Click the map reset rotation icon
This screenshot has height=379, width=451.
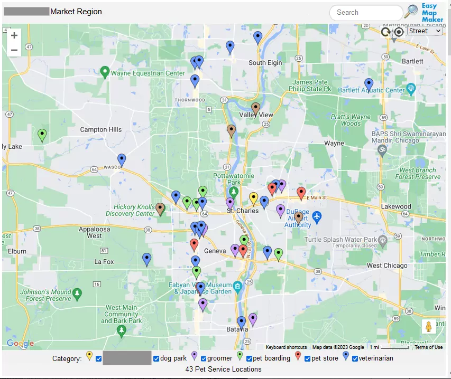click(386, 32)
